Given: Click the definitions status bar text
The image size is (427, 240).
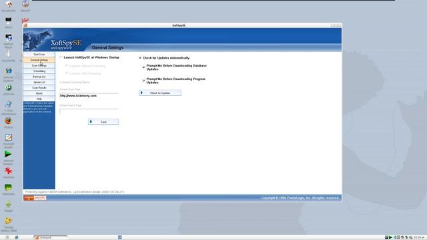Looking at the screenshot, I should 75,192.
